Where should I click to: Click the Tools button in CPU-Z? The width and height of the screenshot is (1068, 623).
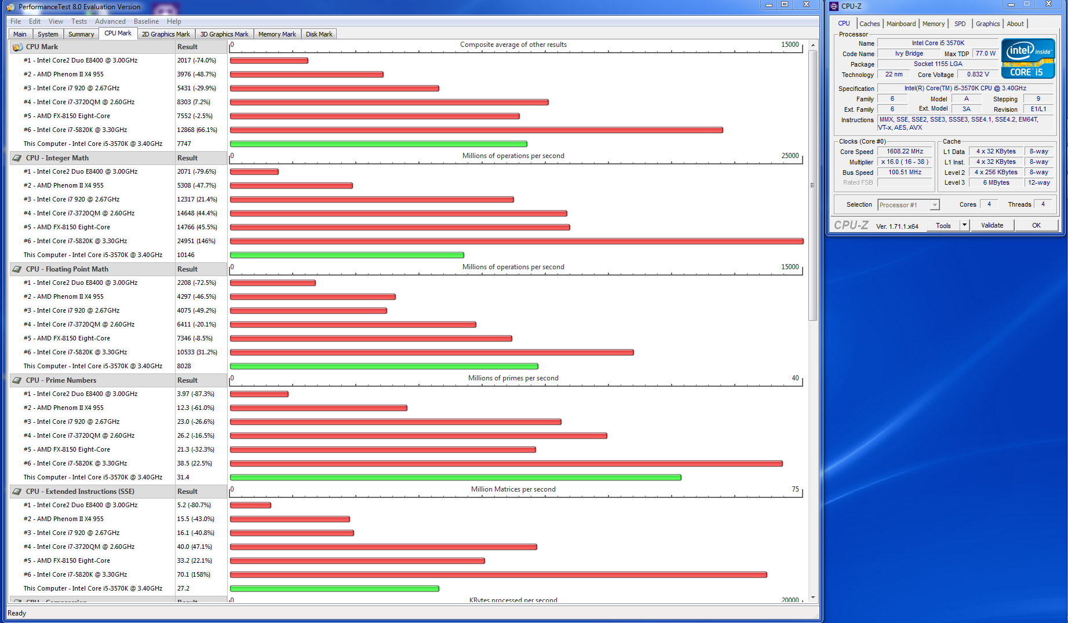943,226
